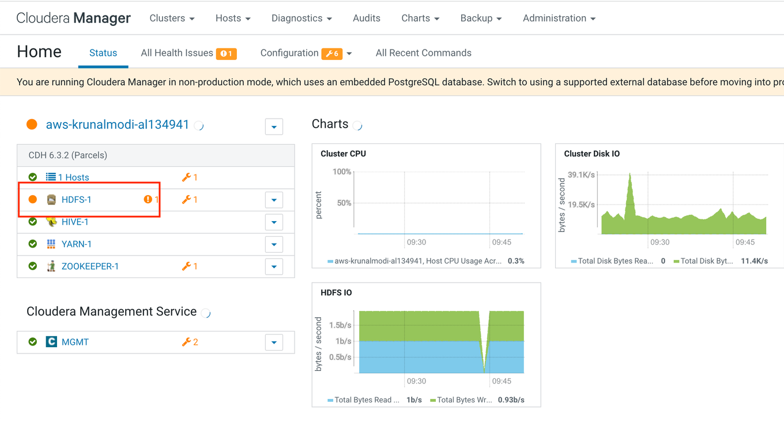Switch to All Recent Commands tab
Viewport: 784px width, 422px height.
tap(424, 53)
